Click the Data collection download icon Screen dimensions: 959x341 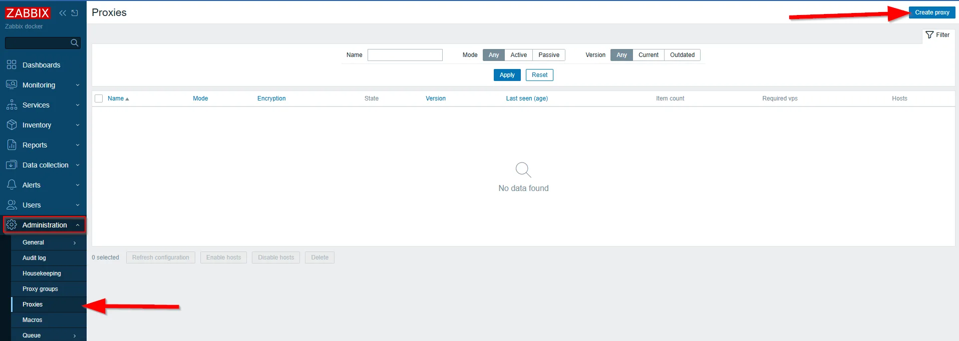12,165
